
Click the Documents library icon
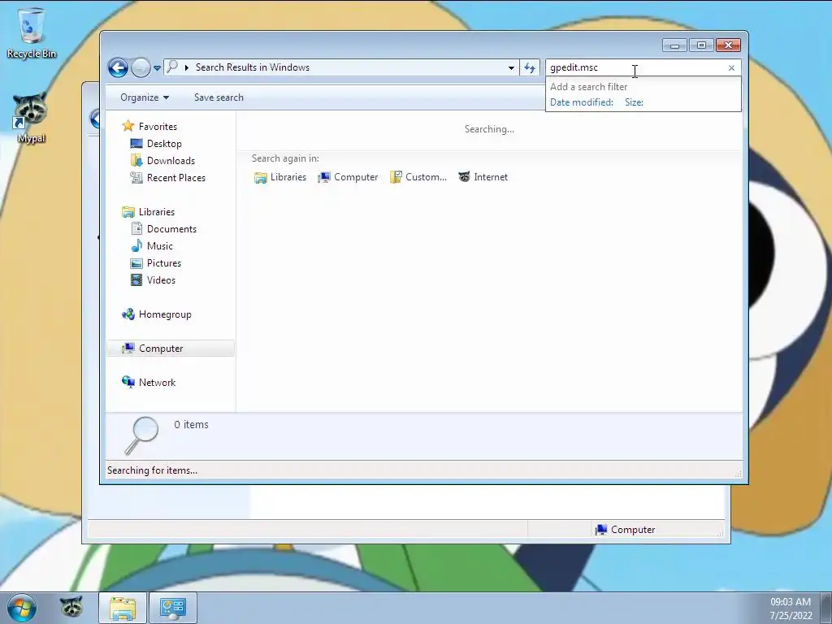click(136, 228)
